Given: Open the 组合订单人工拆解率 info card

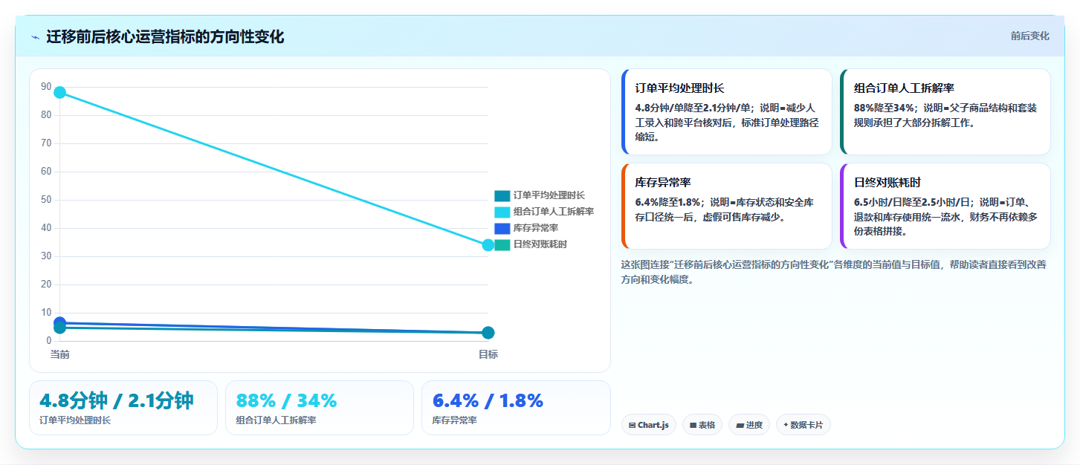Looking at the screenshot, I should tap(945, 111).
